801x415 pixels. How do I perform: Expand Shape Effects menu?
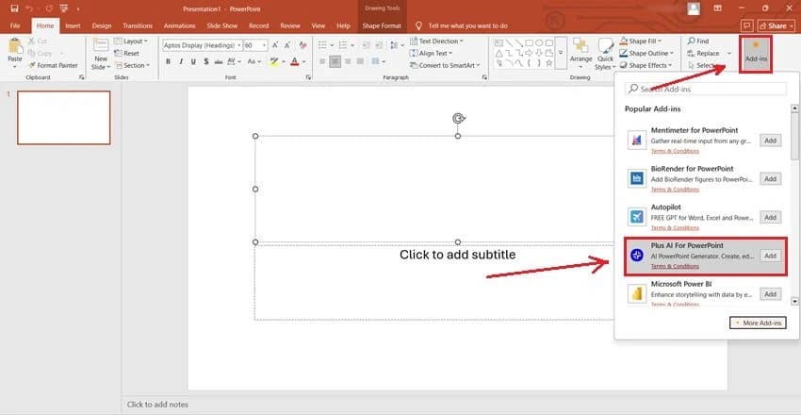pyautogui.click(x=646, y=65)
